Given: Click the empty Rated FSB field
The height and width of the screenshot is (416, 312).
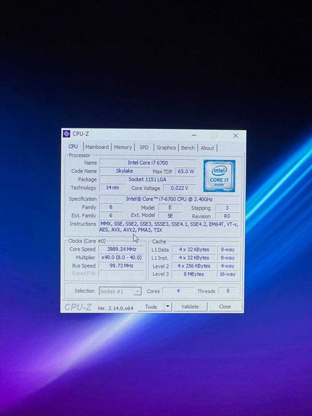Looking at the screenshot, I should coord(121,273).
